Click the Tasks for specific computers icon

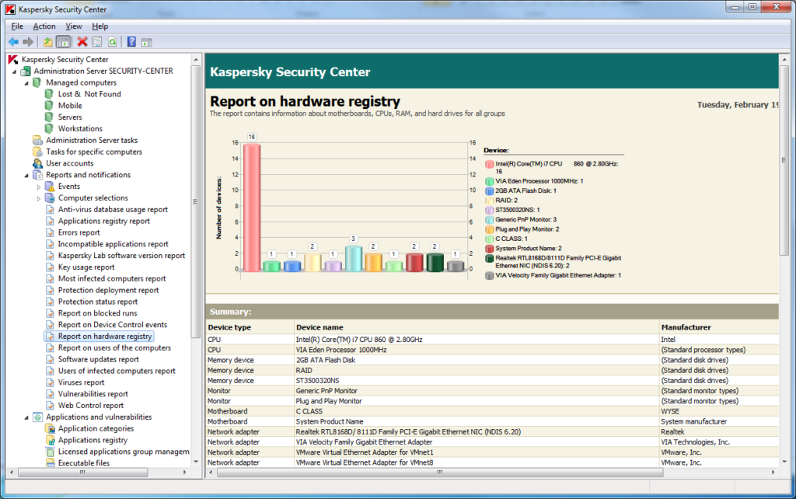(x=37, y=152)
